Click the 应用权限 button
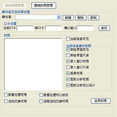 (101, 101)
